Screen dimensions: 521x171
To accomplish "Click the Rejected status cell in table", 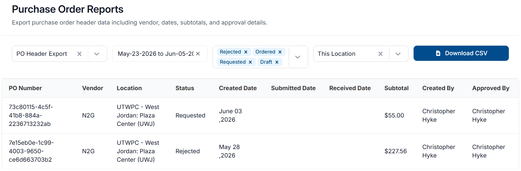I will point(188,151).
